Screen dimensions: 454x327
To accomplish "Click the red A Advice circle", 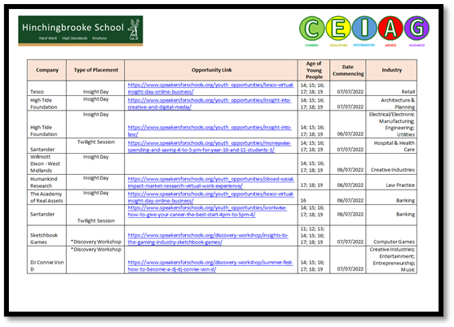I will point(390,28).
